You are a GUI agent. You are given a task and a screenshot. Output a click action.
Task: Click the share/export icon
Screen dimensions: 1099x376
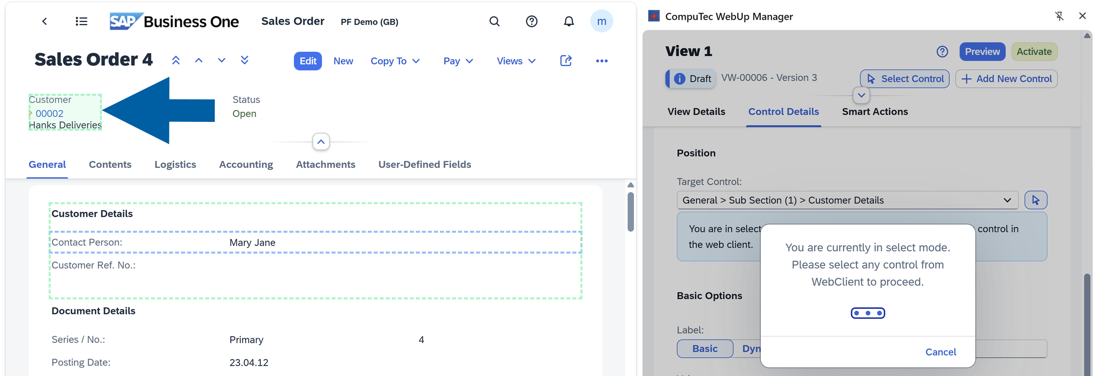[x=566, y=61]
